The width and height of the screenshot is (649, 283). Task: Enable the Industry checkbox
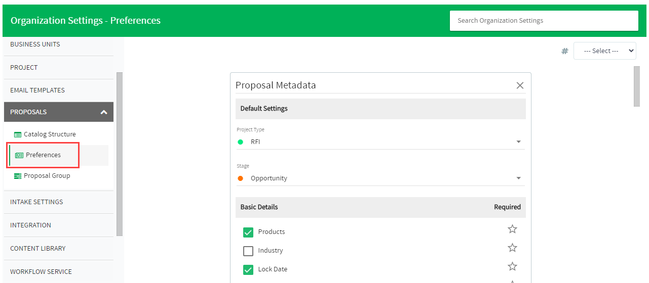point(248,251)
